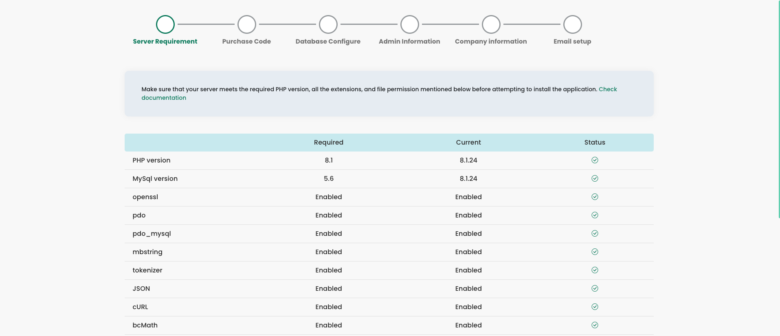Viewport: 780px width, 336px height.
Task: Open the Check documentation link
Action: click(x=608, y=89)
